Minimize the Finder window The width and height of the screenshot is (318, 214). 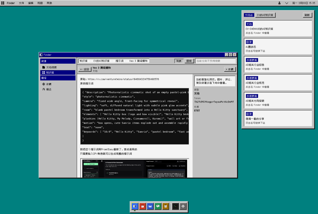tap(227, 55)
